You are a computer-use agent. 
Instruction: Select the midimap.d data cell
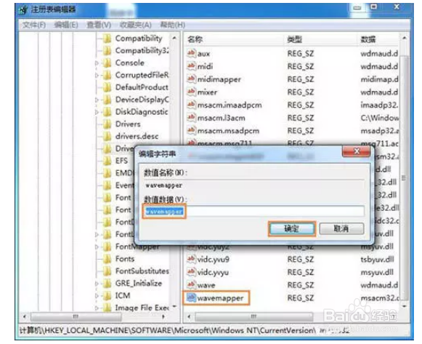[379, 79]
